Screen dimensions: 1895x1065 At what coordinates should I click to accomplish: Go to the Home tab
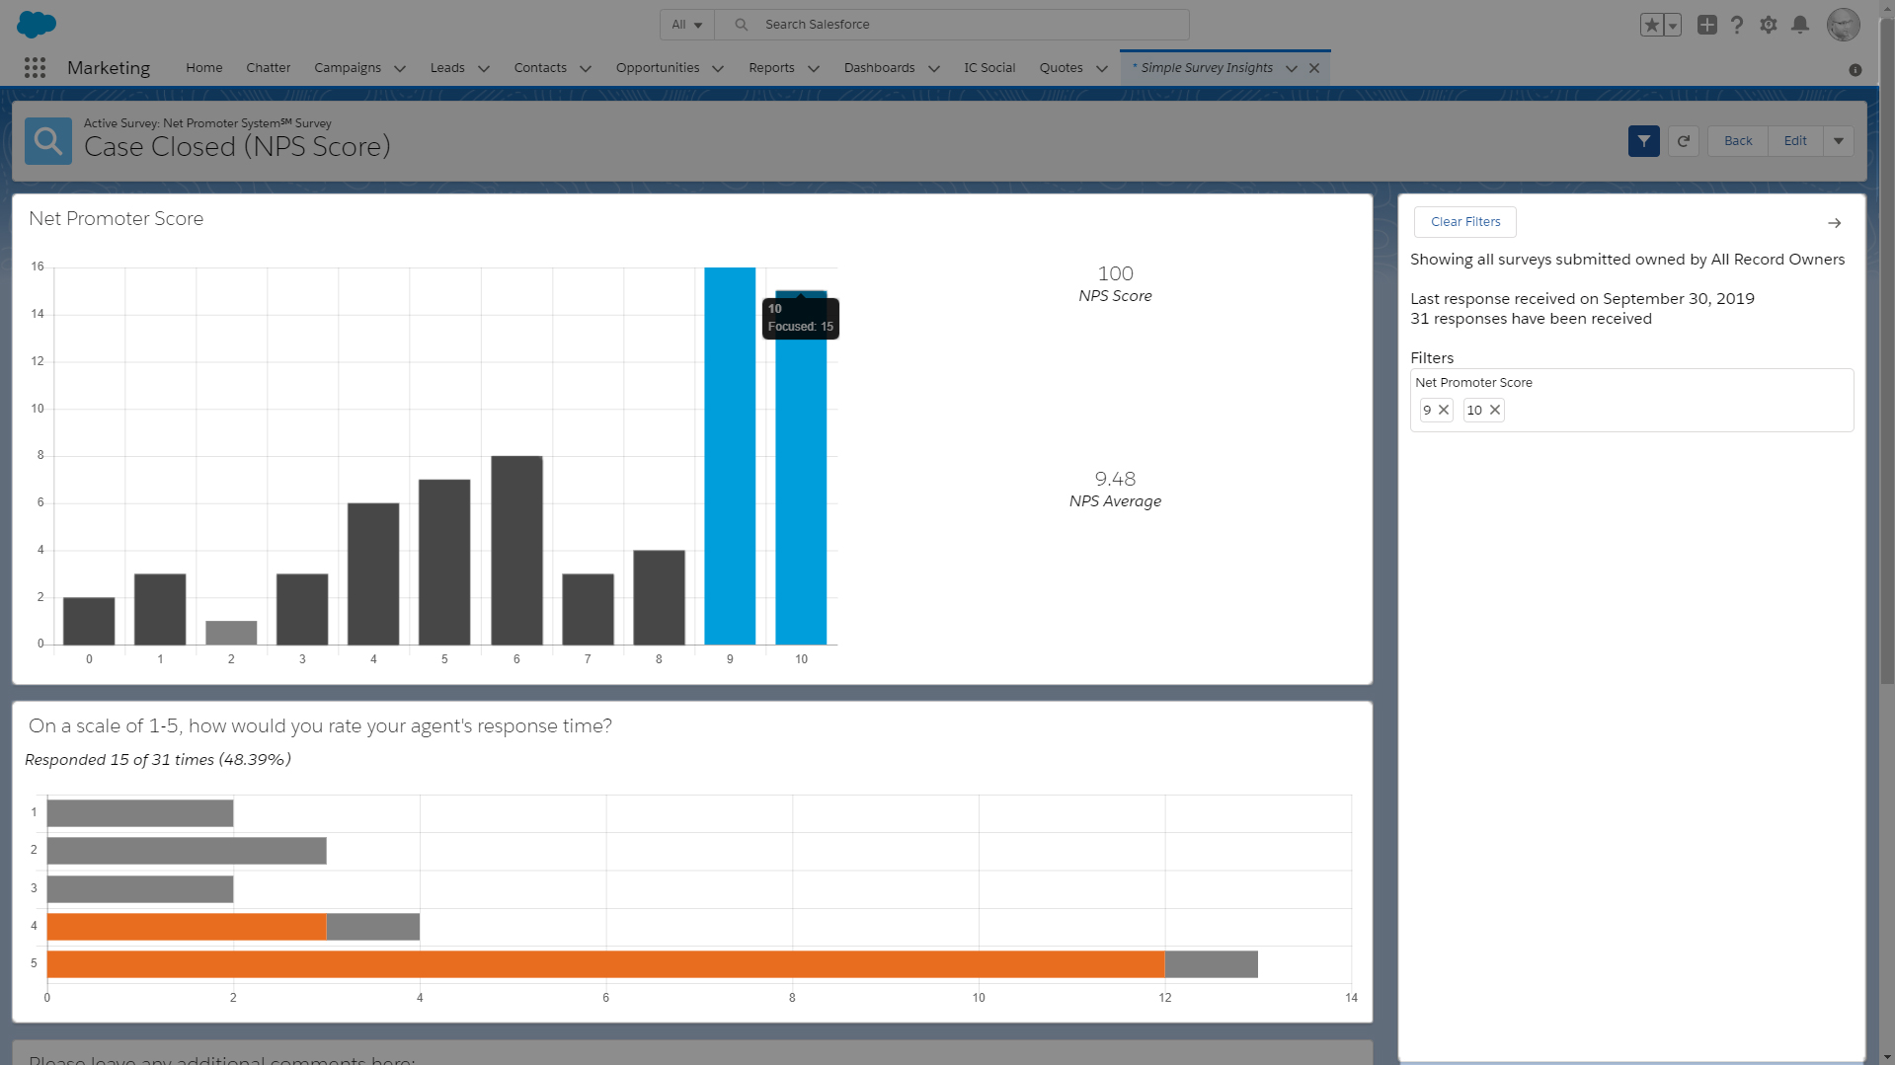coord(204,68)
